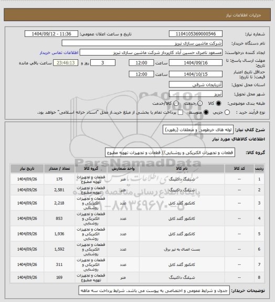Click the unit عدد in row 4
This screenshot has width=275, height=302.
123,219
